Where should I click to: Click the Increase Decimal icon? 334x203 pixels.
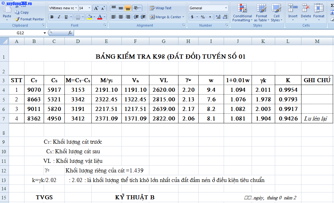pyautogui.click(x=218, y=17)
